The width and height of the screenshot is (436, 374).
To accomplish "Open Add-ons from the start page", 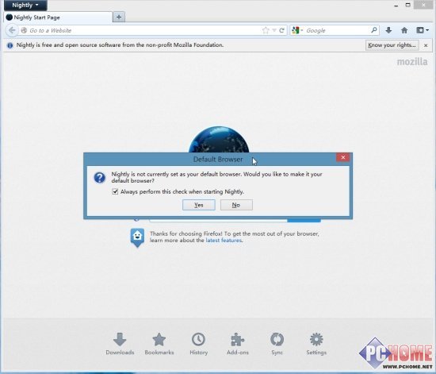I will 238,344.
